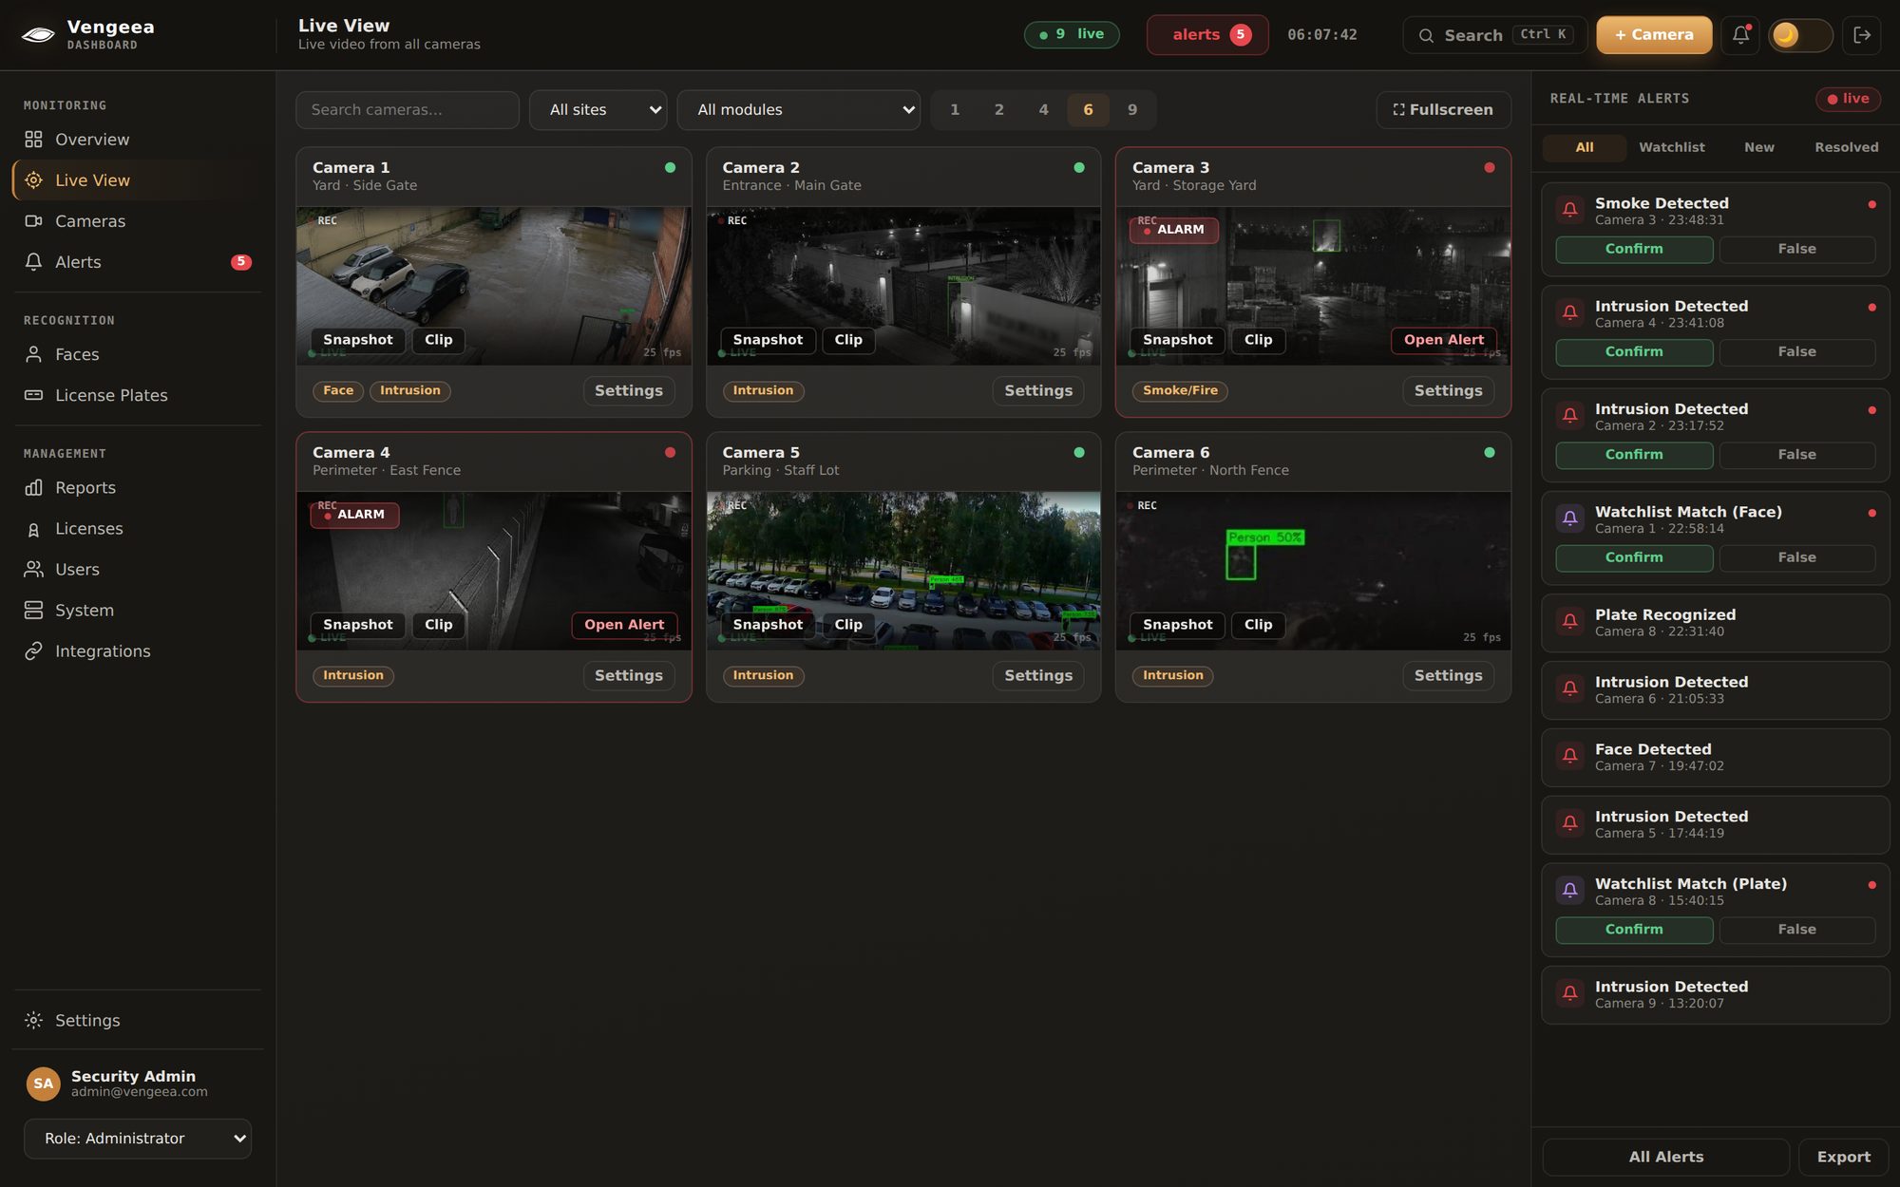Open Integrations link icon
The width and height of the screenshot is (1900, 1187).
click(x=33, y=650)
